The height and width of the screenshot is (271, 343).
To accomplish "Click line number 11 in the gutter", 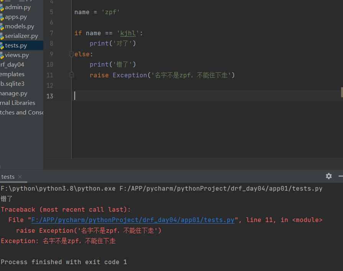I will pos(50,75).
